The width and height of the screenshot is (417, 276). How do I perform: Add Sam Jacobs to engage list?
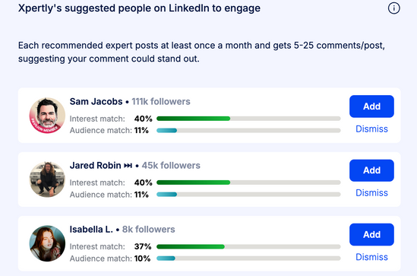tap(371, 106)
